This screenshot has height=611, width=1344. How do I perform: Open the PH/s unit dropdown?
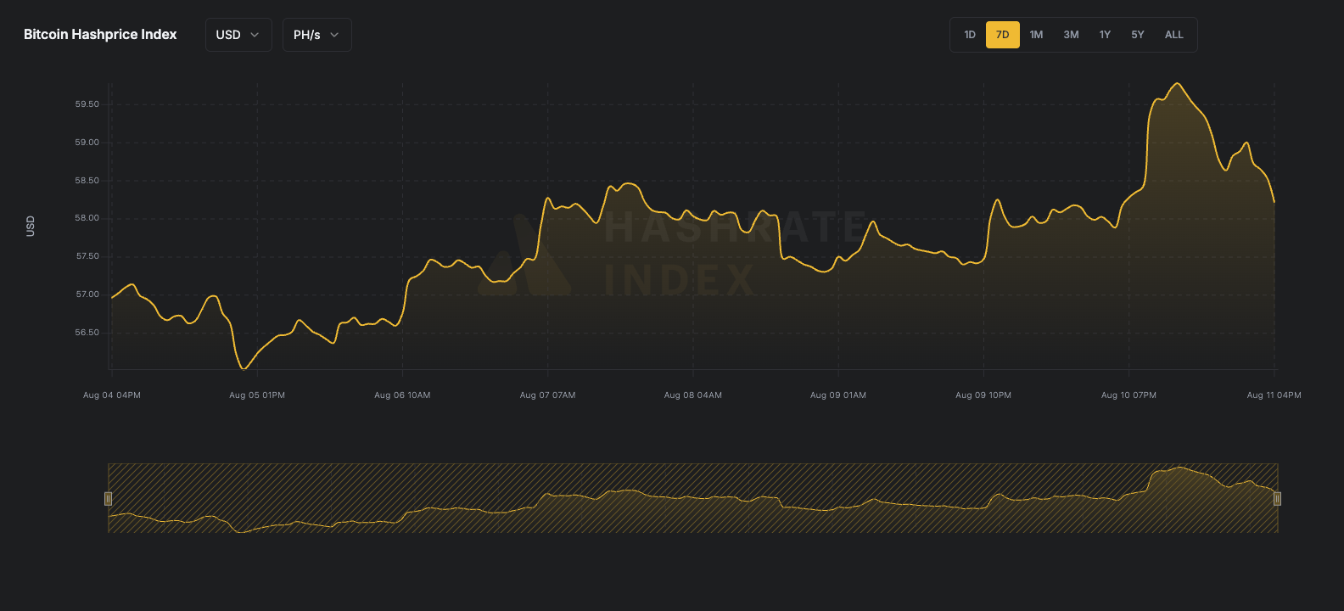pyautogui.click(x=316, y=35)
